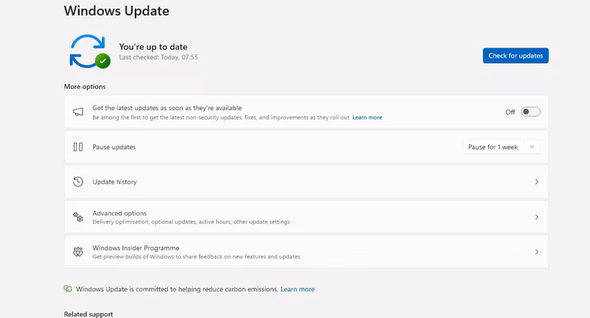Open the Update history entry
Image resolution: width=590 pixels, height=318 pixels.
click(114, 182)
